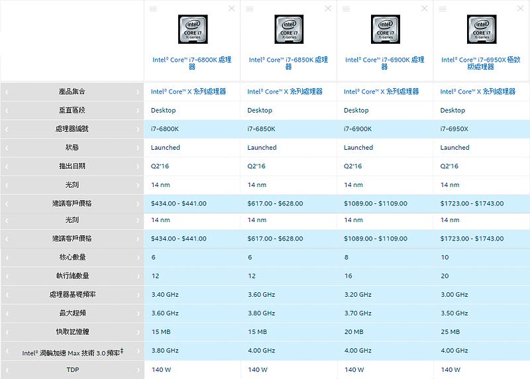
Task: Remove the i7-6900K column with its X
Action: point(425,9)
